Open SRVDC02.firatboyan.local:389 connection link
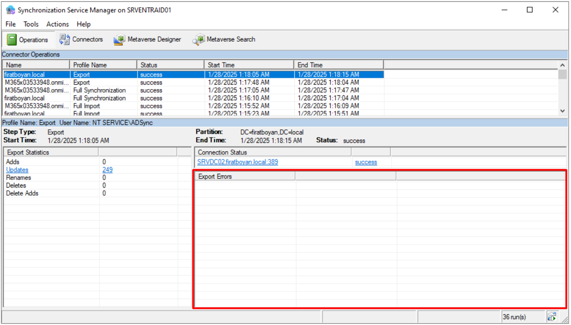The height and width of the screenshot is (325, 571). 238,162
